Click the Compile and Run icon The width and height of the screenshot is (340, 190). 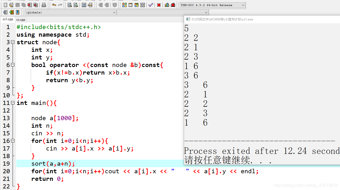click(x=137, y=5)
